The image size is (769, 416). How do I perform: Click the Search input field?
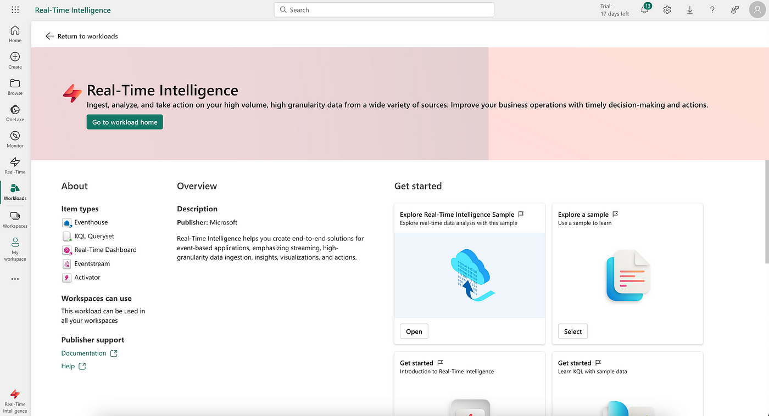pyautogui.click(x=384, y=10)
